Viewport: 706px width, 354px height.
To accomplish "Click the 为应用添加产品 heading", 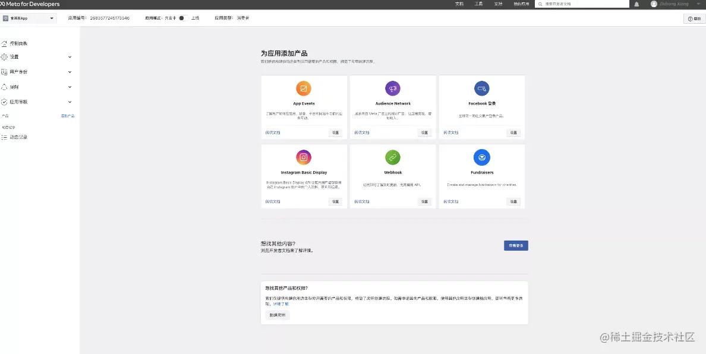I will [284, 53].
